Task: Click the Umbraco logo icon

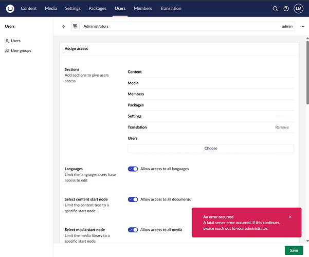Action: pos(10,8)
